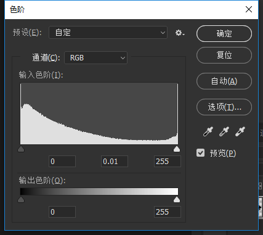Open the 选项 options dialog
Screen dimensions: 263x235
[224, 107]
